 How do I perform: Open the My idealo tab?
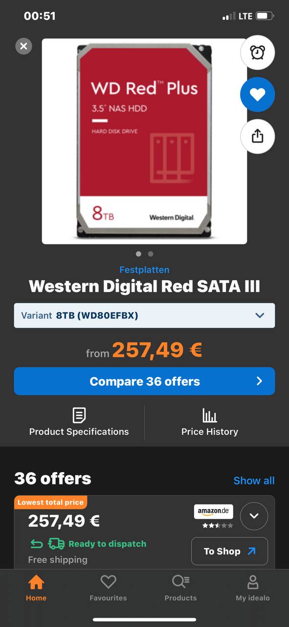(252, 588)
